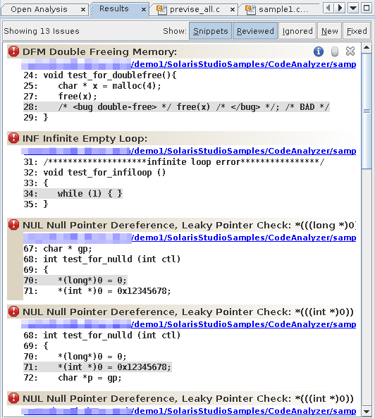This screenshot has height=418, width=375.
Task: Click the C file icon on the sample1.c tab
Action: (250, 9)
